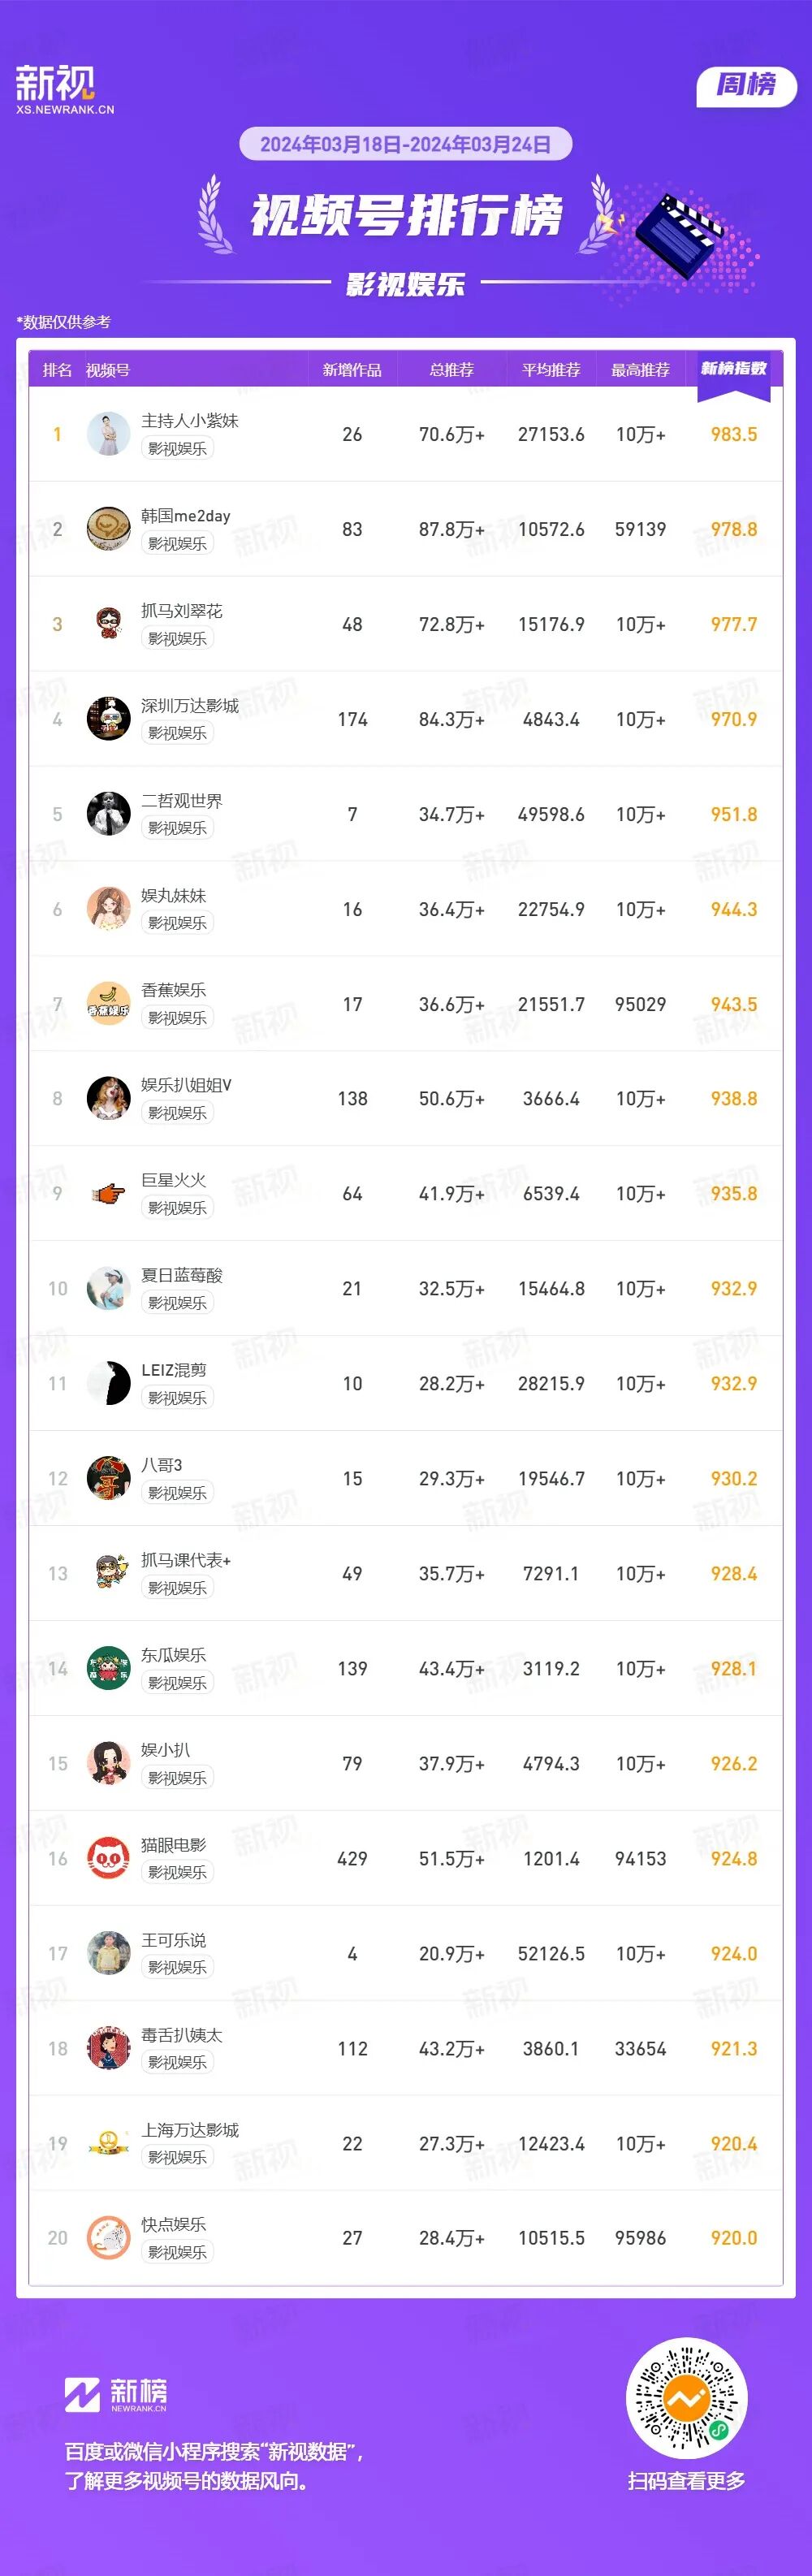This screenshot has height=2576, width=812.
Task: Click the 新榜 logo at bottom left
Action: point(116,2395)
